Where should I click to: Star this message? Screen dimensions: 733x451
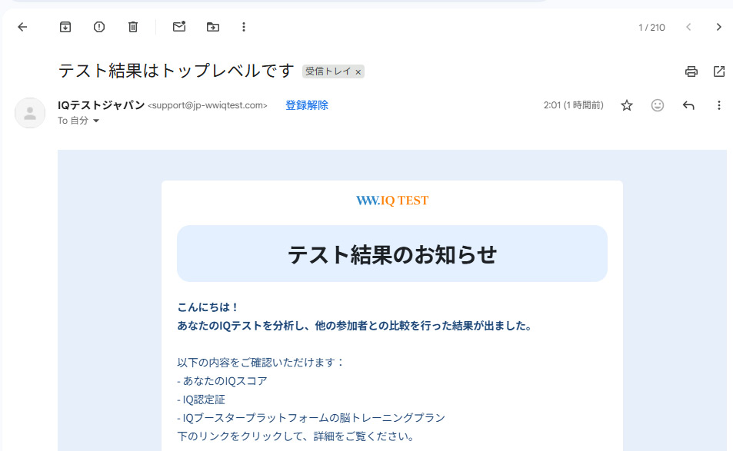pos(627,105)
